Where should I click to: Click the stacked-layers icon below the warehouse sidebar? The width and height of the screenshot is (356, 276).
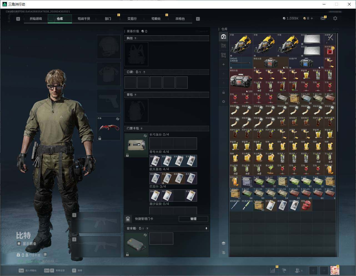pos(224,243)
